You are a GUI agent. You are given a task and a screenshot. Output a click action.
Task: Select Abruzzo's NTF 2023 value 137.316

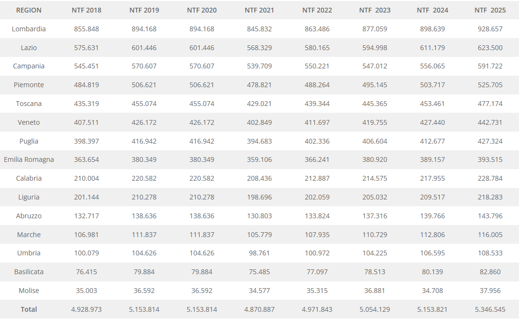(375, 216)
